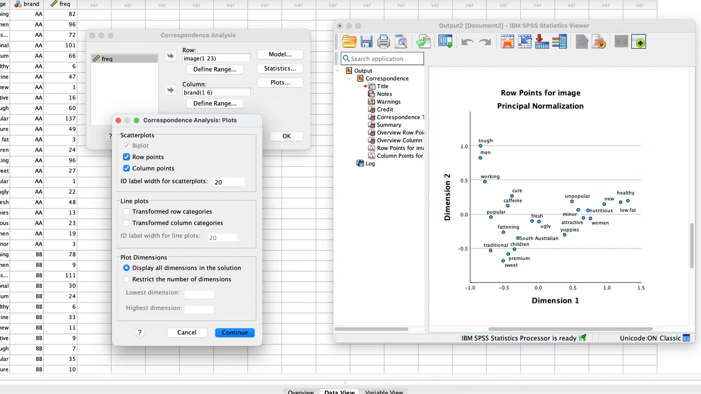Uncheck the Column points checkbox
Viewport: 701px width, 394px height.
click(127, 168)
